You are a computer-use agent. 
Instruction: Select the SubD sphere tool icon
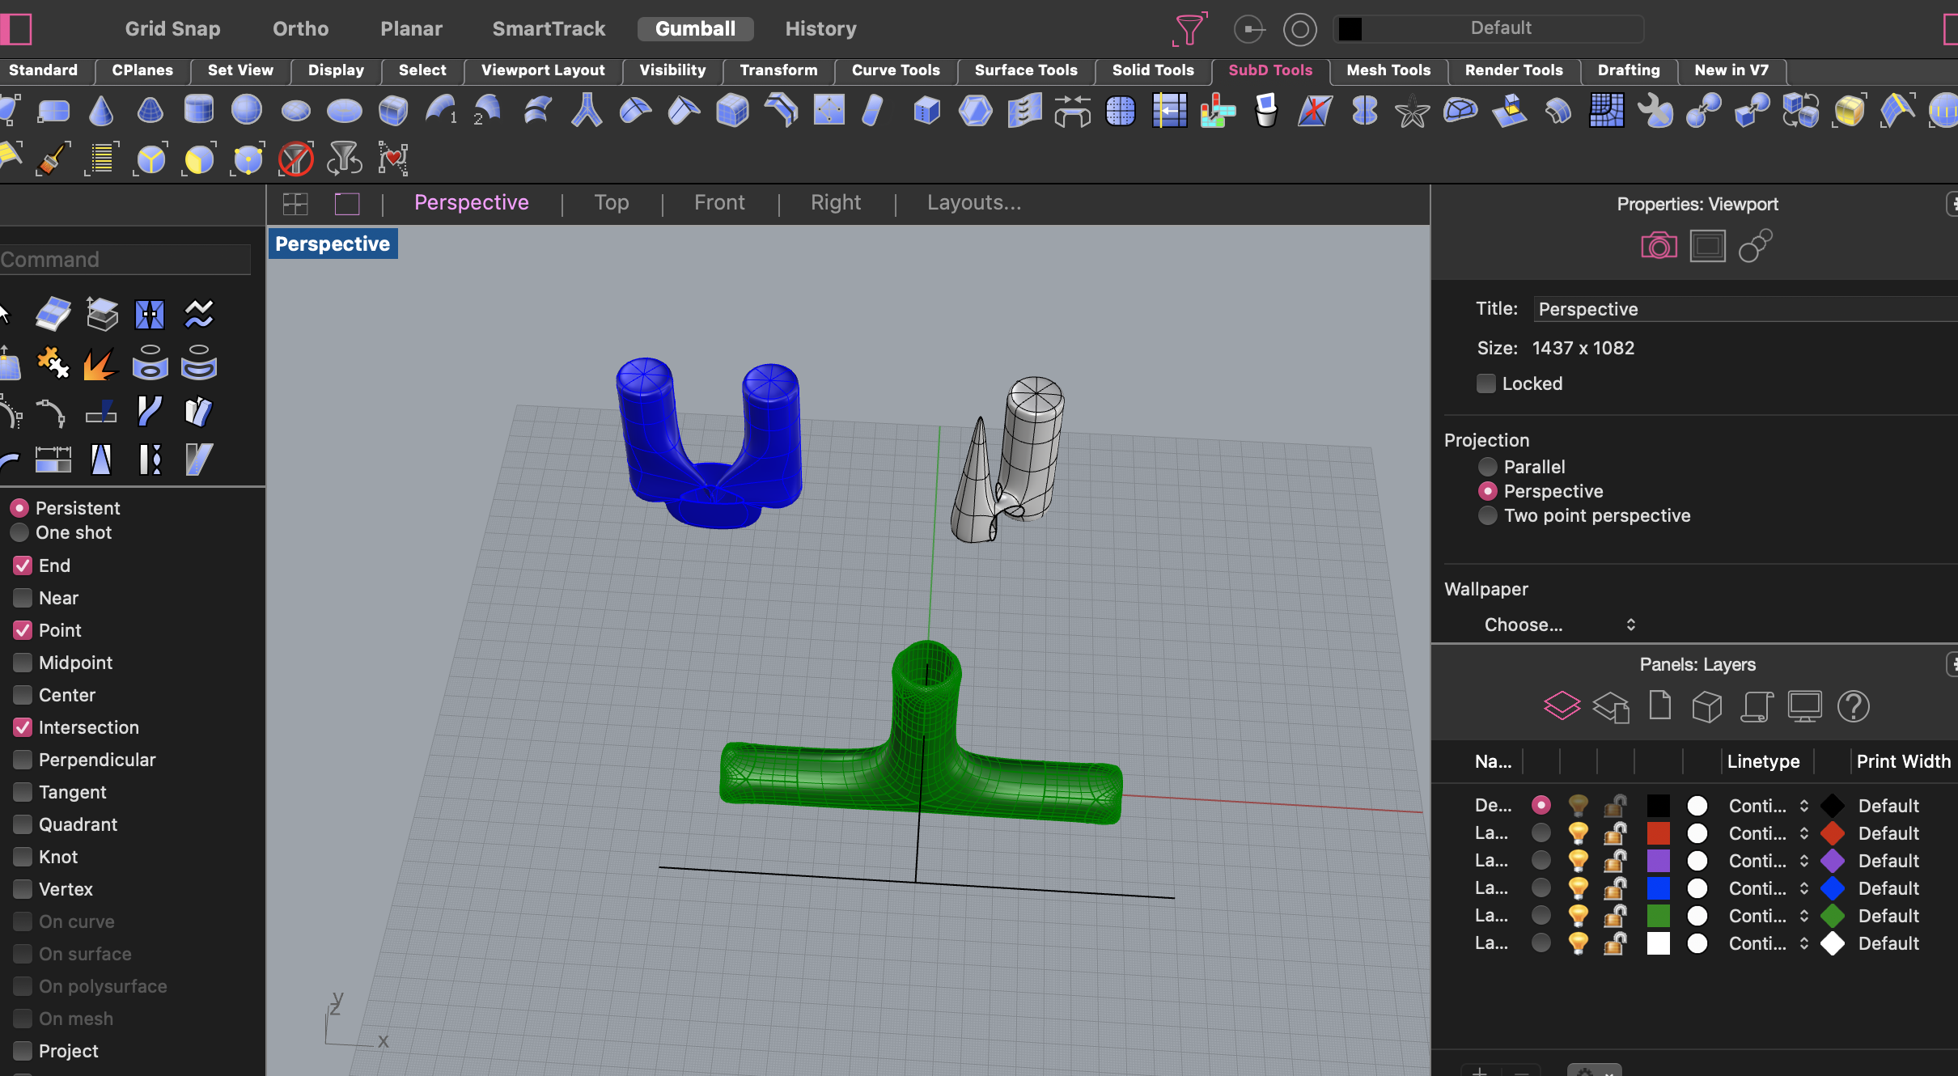click(x=247, y=110)
